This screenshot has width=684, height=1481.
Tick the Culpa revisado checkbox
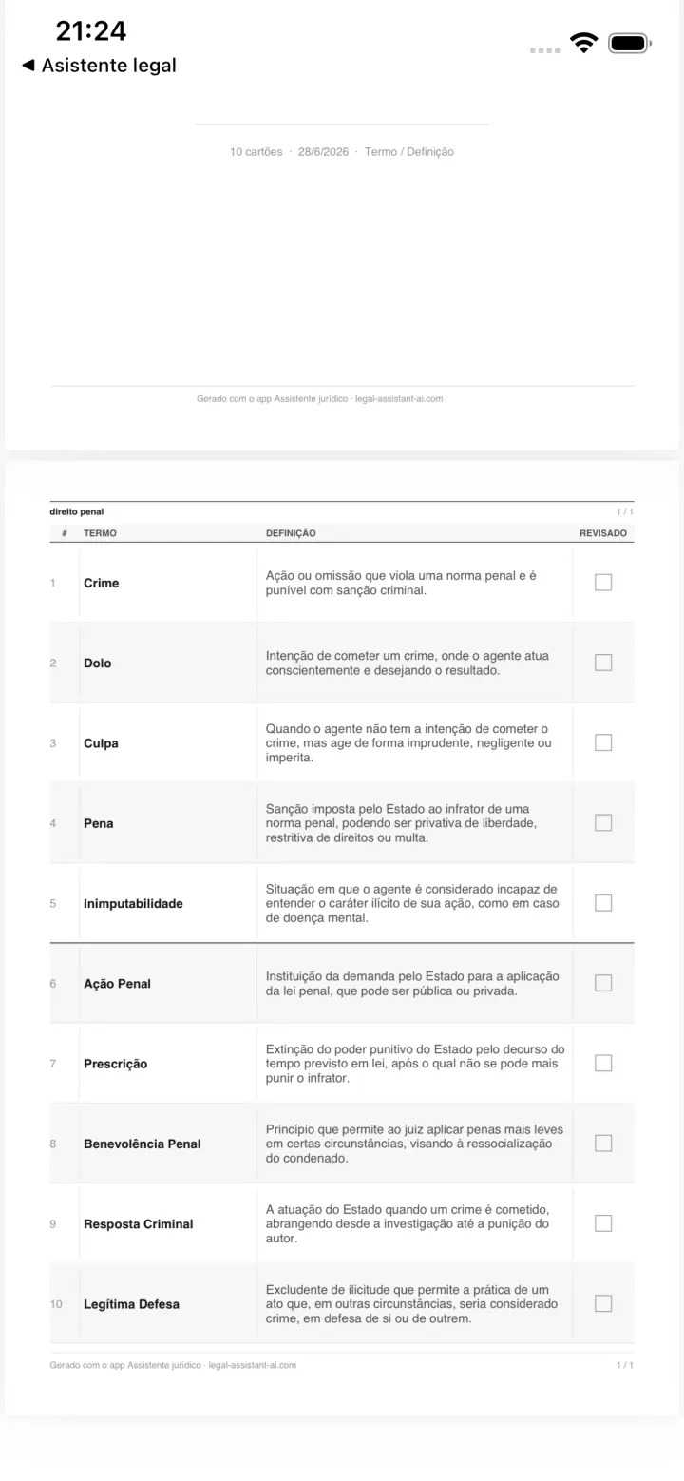coord(603,742)
